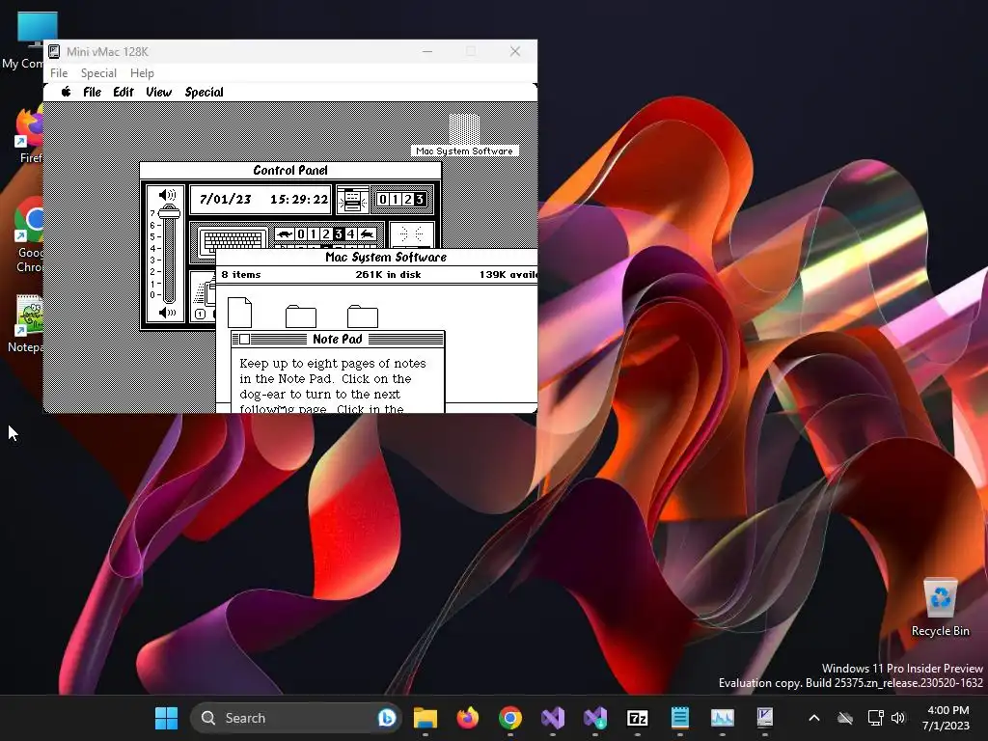Open the system tray volume icon
The height and width of the screenshot is (741, 988).
898,718
